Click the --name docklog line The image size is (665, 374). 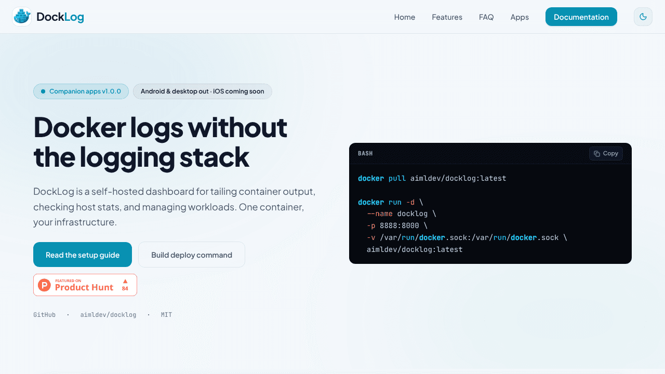[x=401, y=213]
